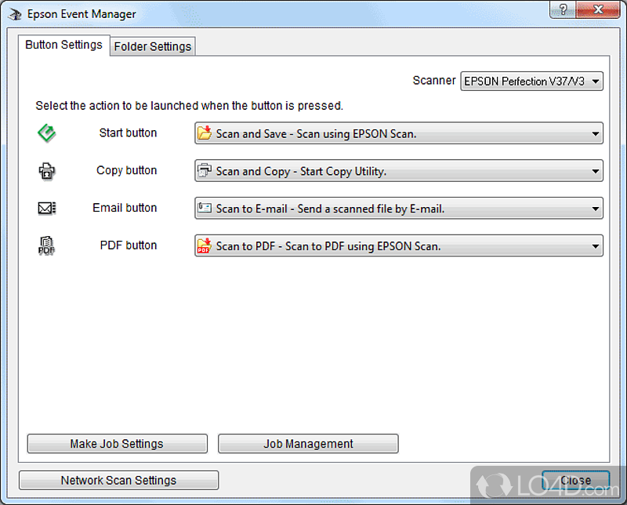Viewport: 627px width, 505px height.
Task: Select the PDF button icon
Action: [x=46, y=245]
